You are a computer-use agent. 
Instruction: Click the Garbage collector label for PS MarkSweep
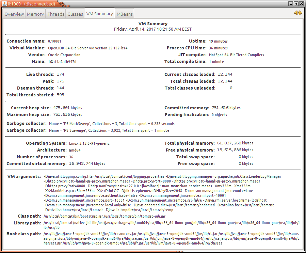pyautogui.click(x=27, y=124)
